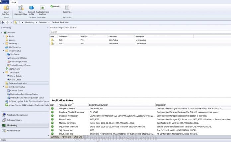Image resolution: width=231 pixels, height=142 pixels.
Task: Open workspace pane overflow dropdown arrow
Action: tap(48, 136)
